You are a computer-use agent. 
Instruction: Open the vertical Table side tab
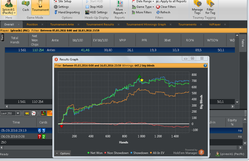[x=243, y=43]
